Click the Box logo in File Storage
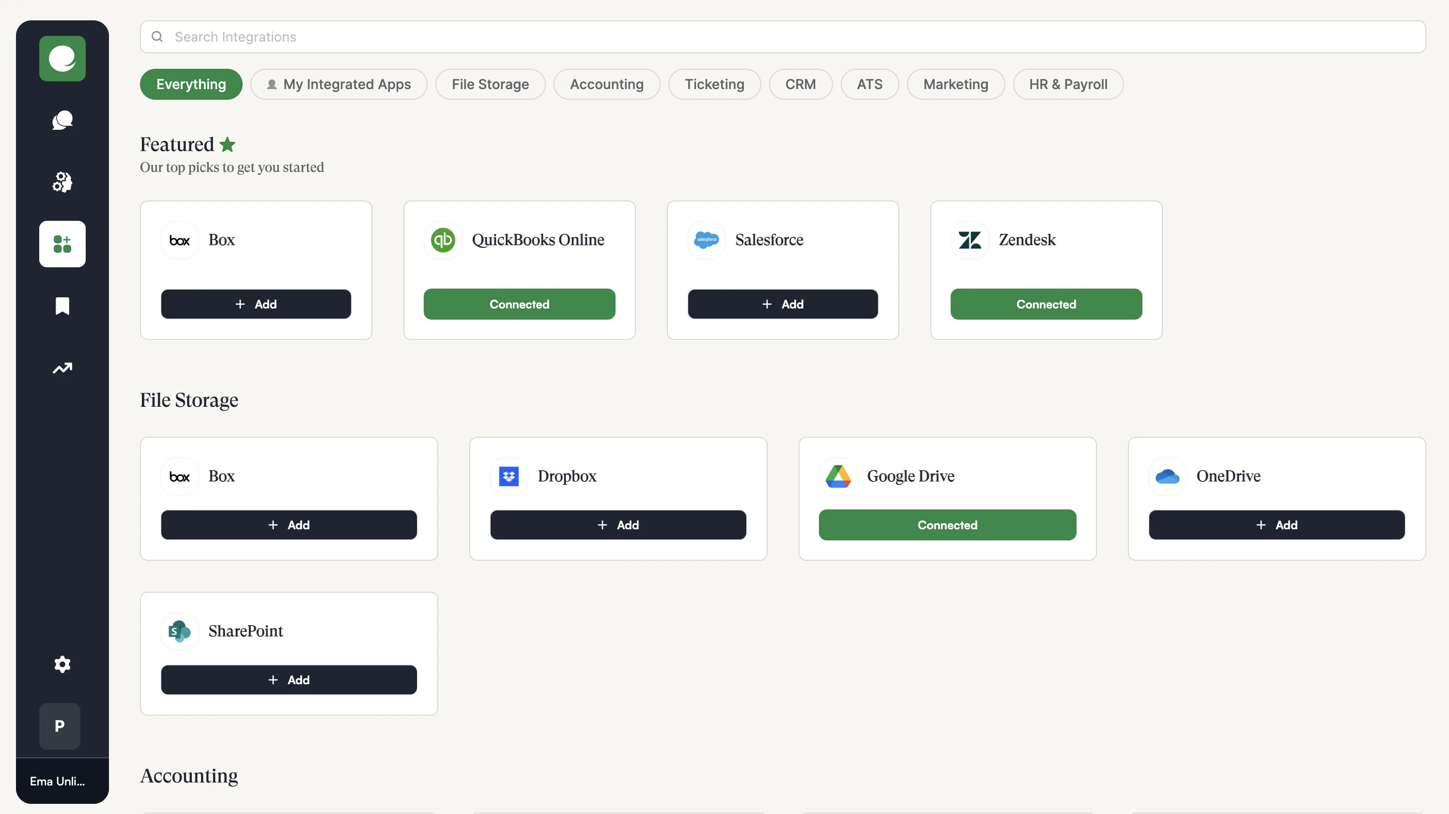Viewport: 1449px width, 814px height. click(x=180, y=476)
